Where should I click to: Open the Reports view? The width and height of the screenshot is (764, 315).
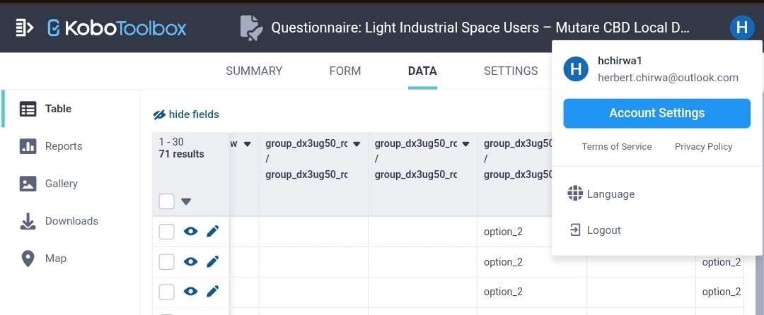[x=63, y=146]
